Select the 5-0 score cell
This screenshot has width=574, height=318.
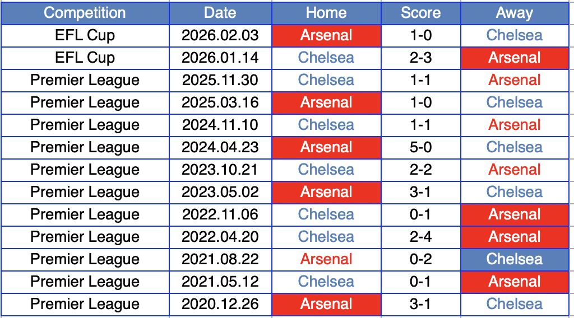(420, 147)
